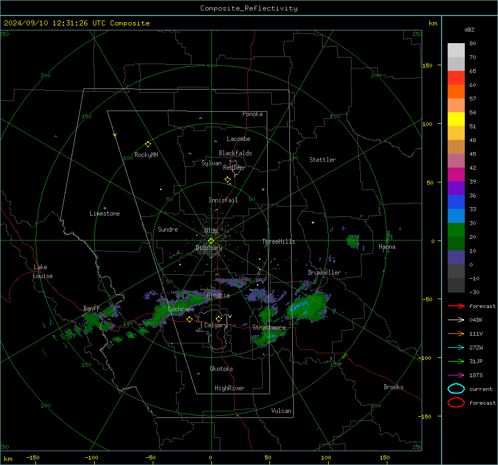This screenshot has height=465, width=498.
Task: Click the HighRiver label
Action: point(230,388)
